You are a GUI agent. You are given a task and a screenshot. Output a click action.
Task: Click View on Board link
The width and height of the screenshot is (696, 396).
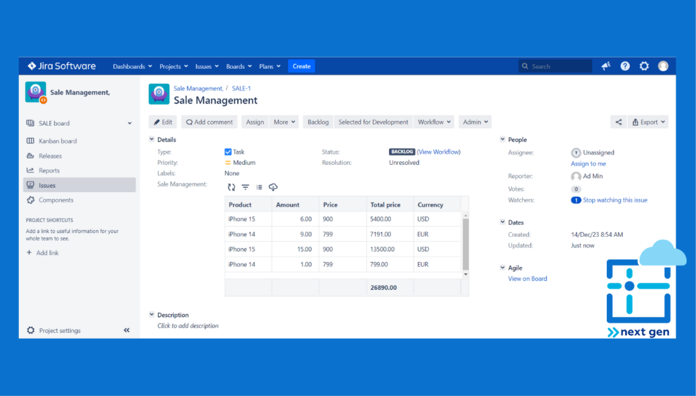pyautogui.click(x=527, y=279)
